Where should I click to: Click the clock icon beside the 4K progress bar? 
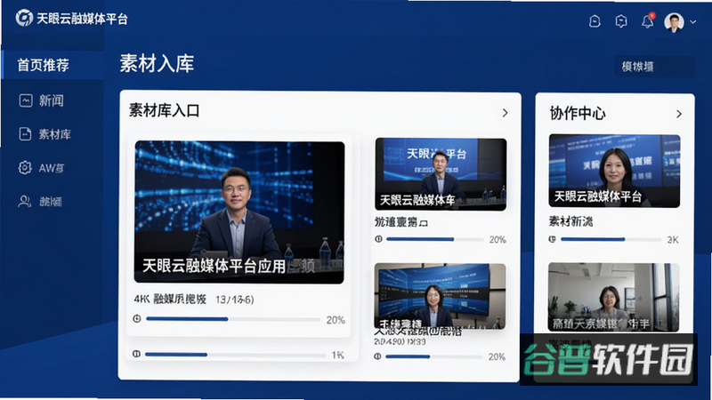(137, 319)
